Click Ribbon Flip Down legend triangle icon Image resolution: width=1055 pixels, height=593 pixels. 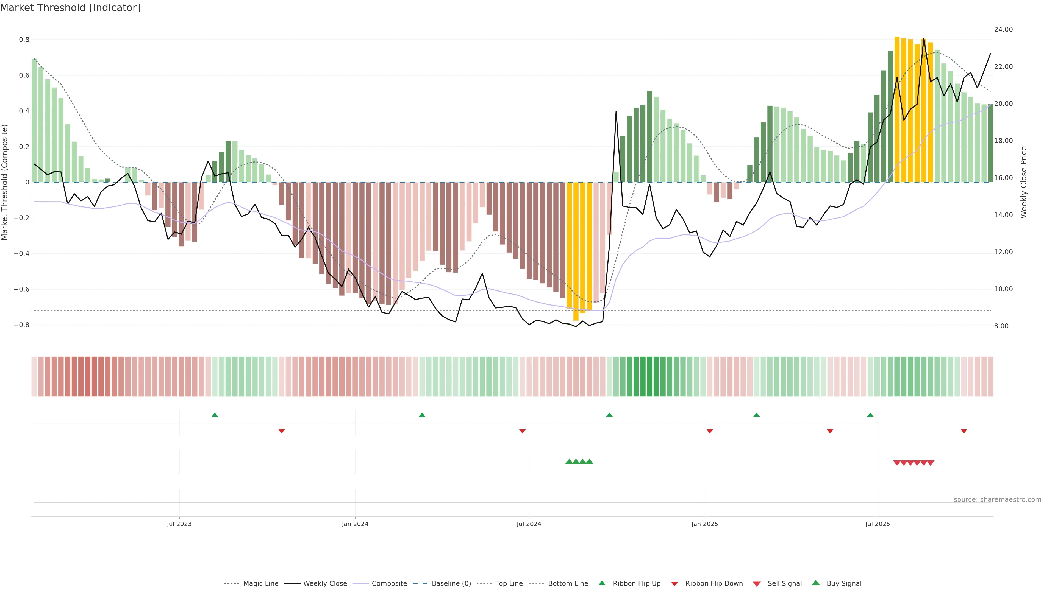coord(674,584)
